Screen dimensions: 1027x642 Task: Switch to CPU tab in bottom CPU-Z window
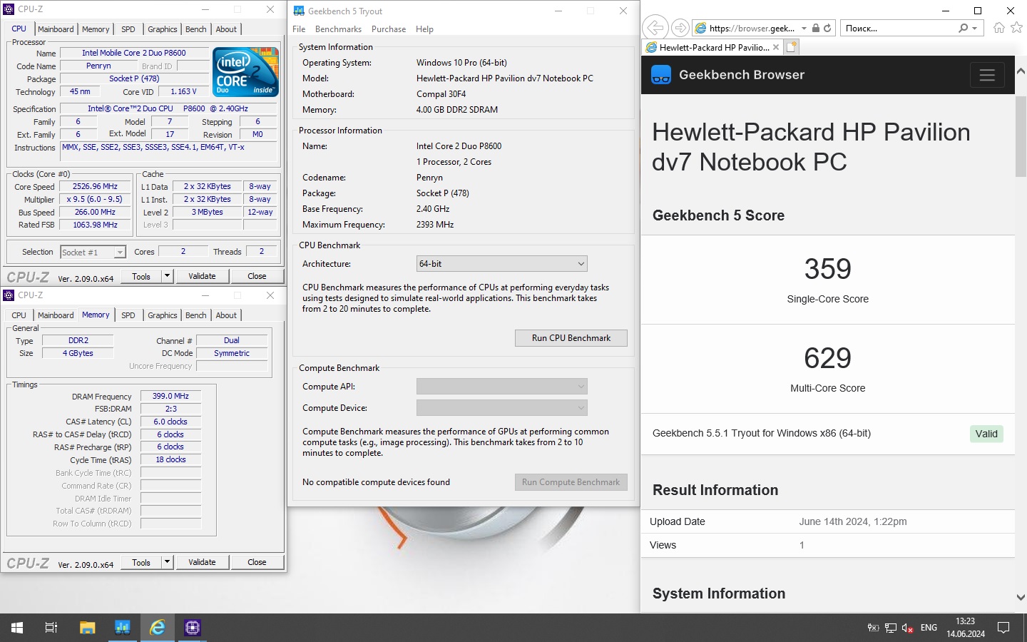19,315
